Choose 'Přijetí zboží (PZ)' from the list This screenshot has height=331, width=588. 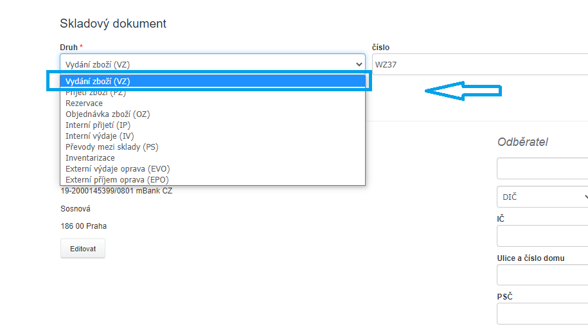96,93
